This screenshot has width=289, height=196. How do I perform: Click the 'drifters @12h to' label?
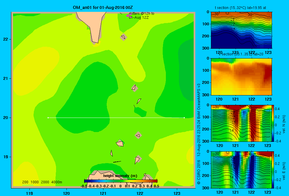[x=142, y=14]
